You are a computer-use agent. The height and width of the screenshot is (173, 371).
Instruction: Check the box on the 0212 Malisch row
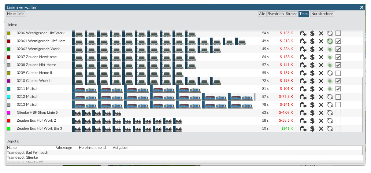(x=338, y=97)
